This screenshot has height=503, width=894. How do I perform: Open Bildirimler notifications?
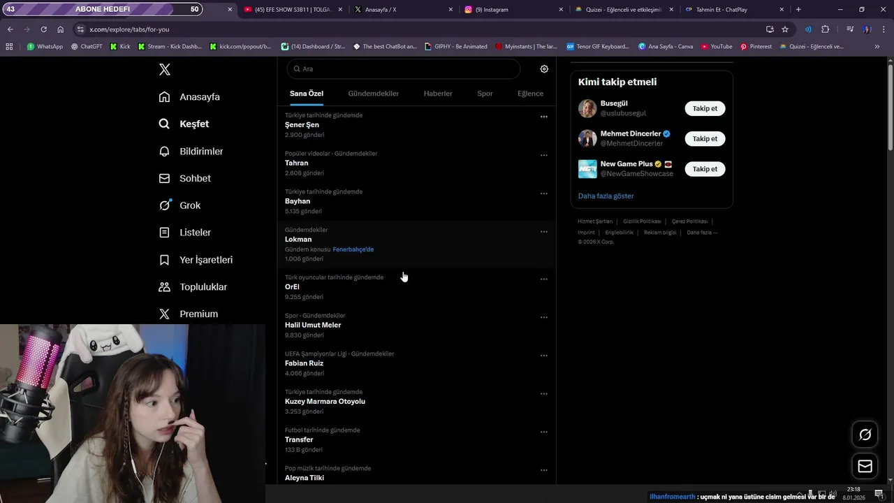click(191, 151)
